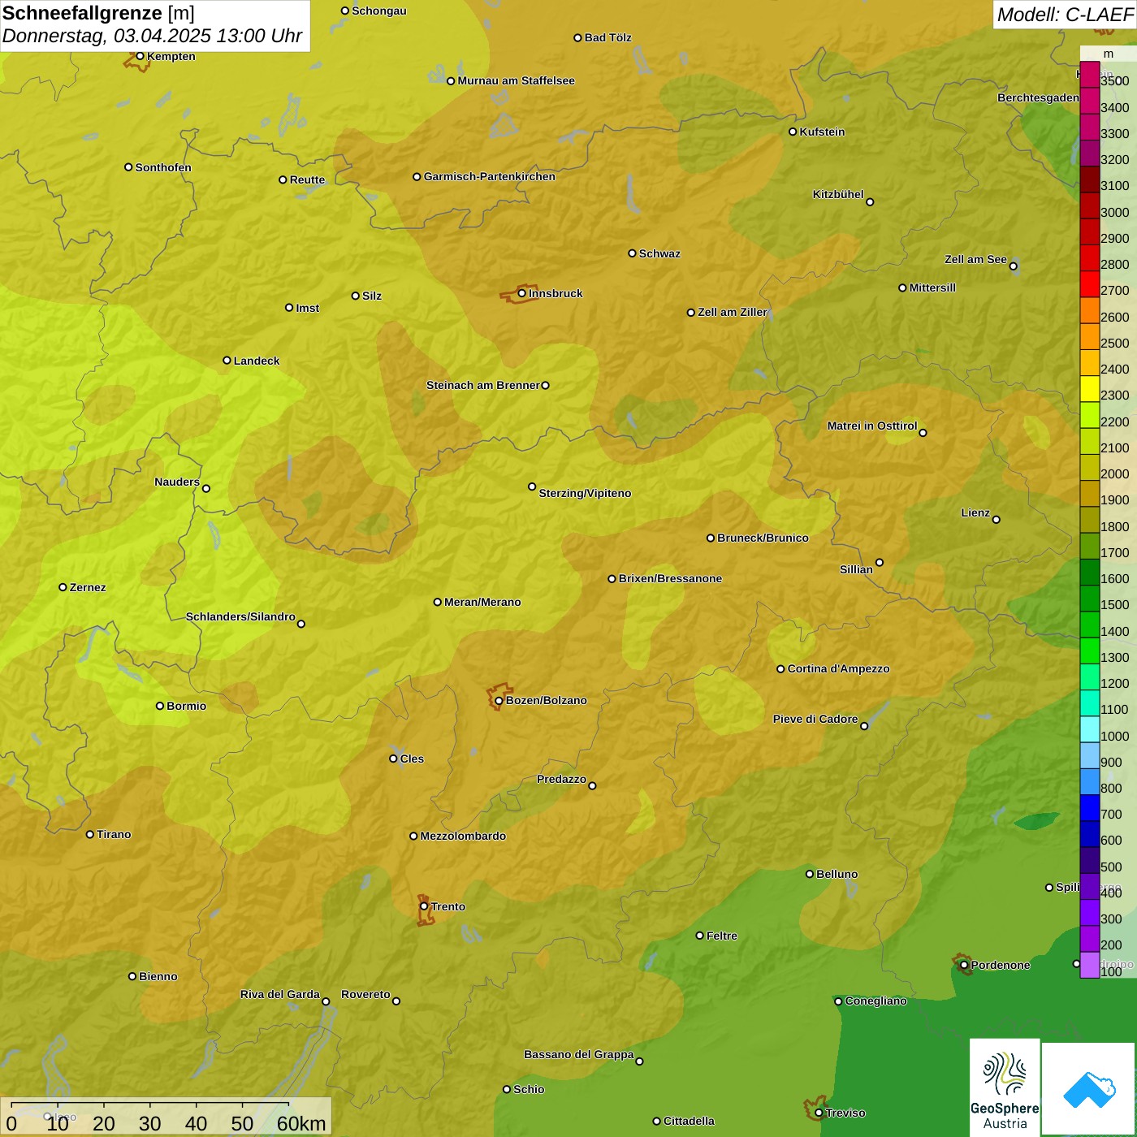
Task: Click the 'Bienno' label
Action: point(158,976)
